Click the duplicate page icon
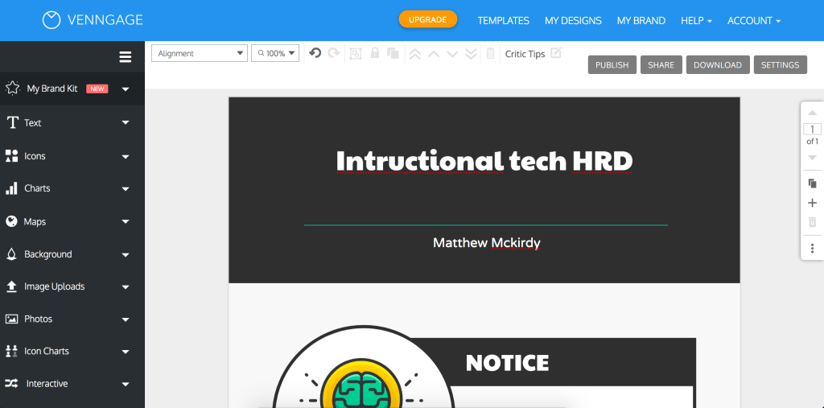824x408 pixels. coord(812,183)
